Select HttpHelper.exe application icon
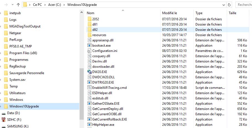 (x=89, y=125)
